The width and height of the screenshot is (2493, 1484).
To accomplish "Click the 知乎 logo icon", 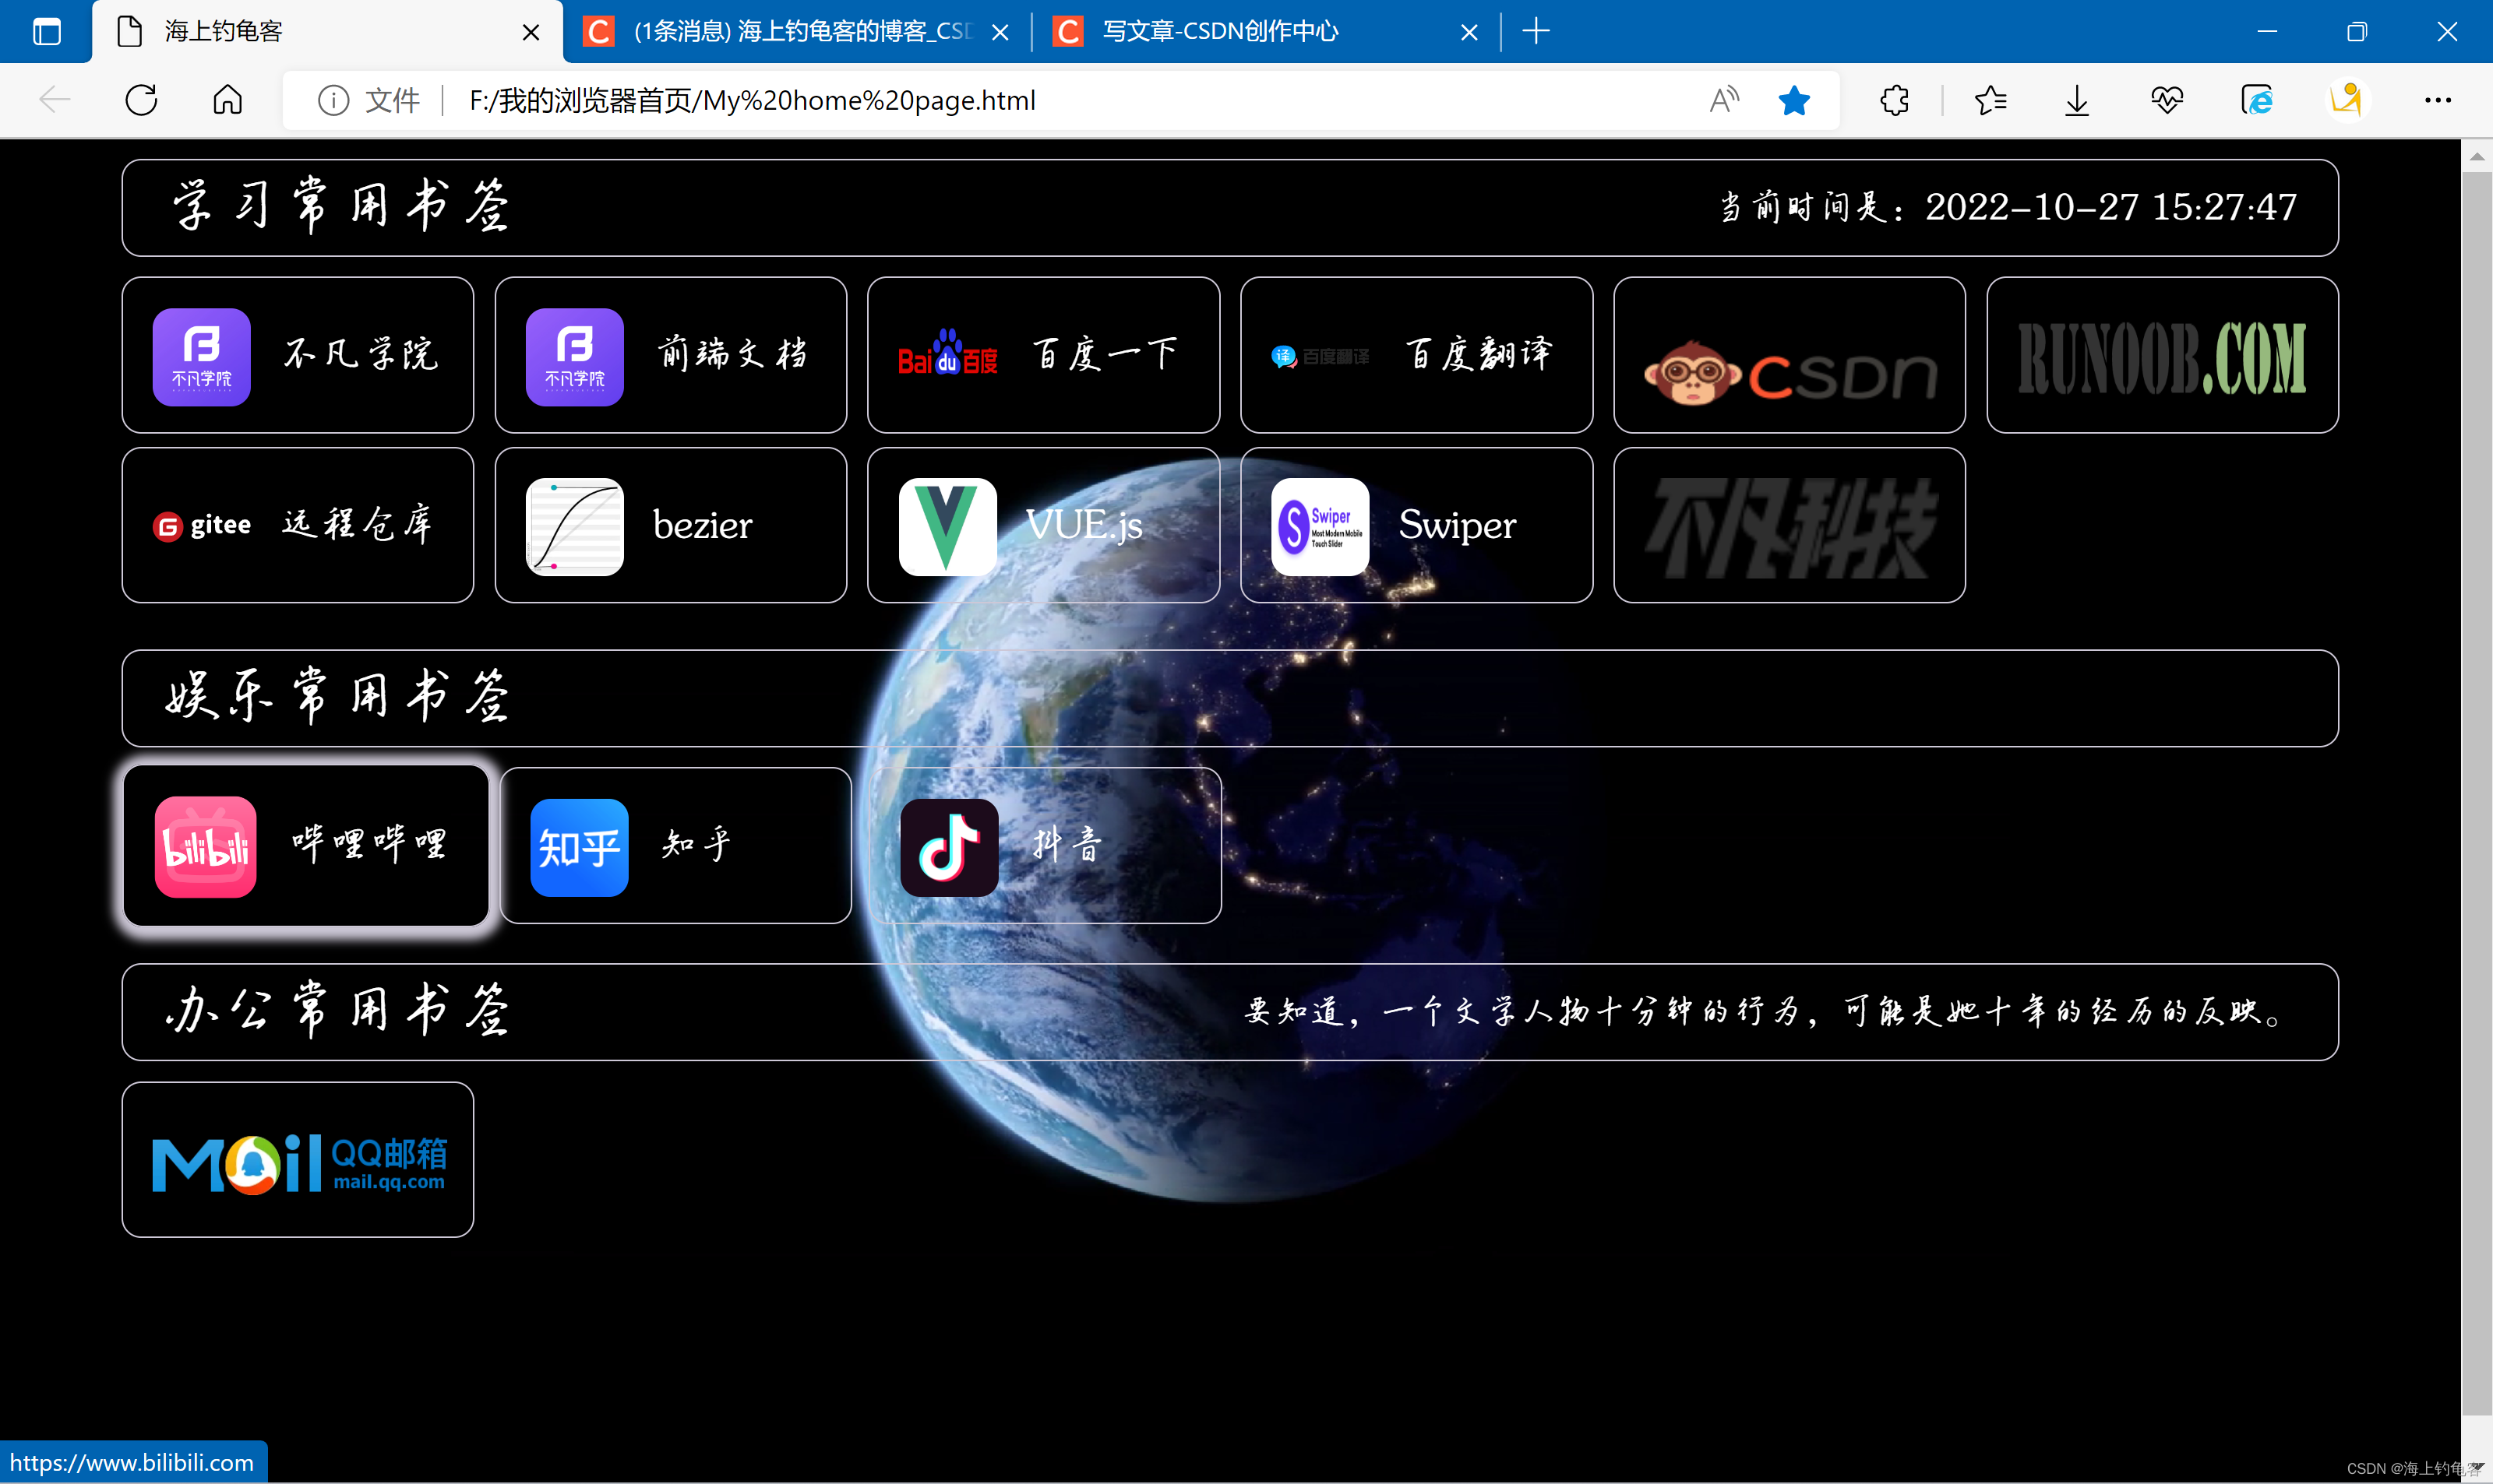I will (579, 848).
